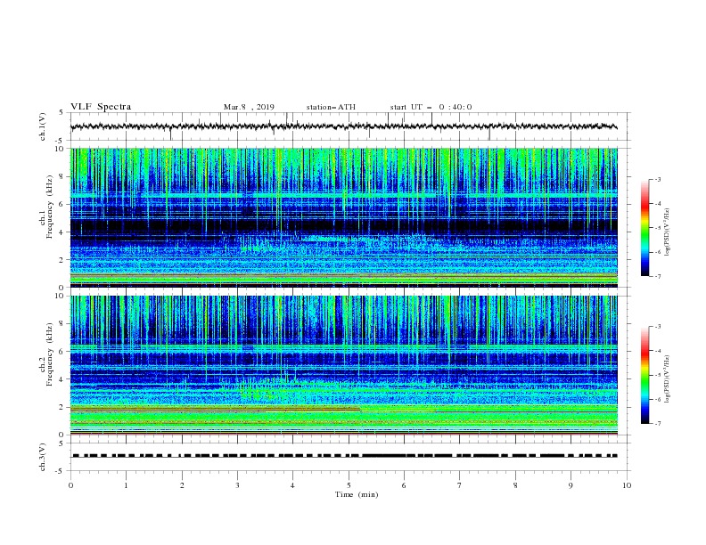Click the "-3" label on ch.1 color scale

point(658,179)
